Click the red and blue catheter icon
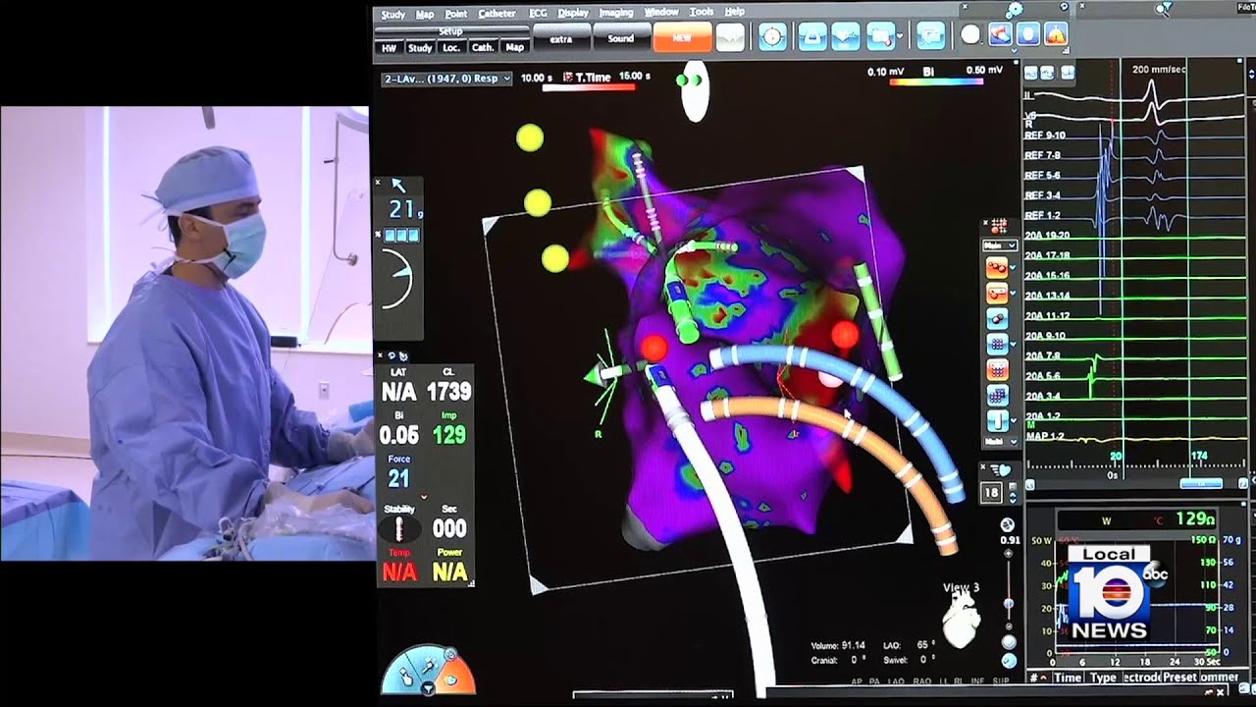 [x=999, y=34]
